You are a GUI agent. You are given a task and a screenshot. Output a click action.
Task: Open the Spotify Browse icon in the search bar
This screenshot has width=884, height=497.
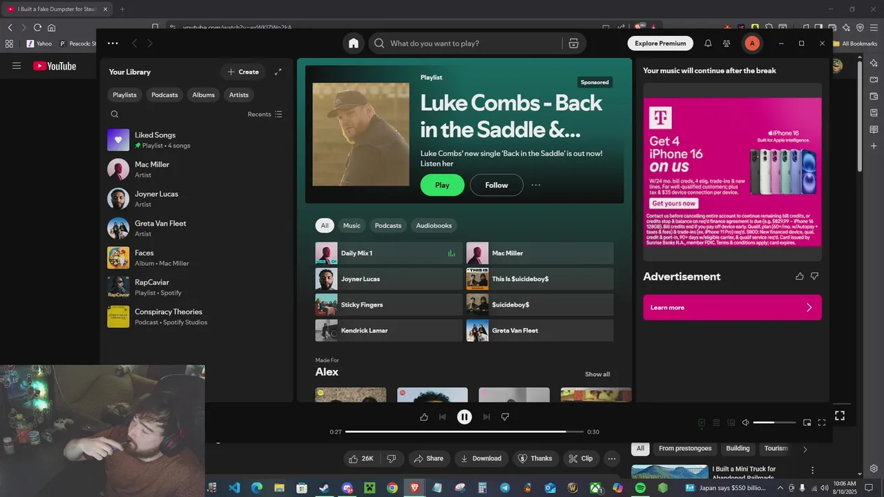(x=573, y=43)
